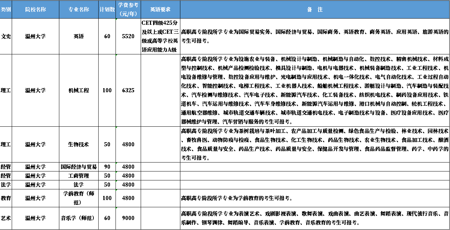The height and width of the screenshot is (230, 450).
Task: Select 温州大学 in the 国际经济与贸易 row
Action: (36, 167)
